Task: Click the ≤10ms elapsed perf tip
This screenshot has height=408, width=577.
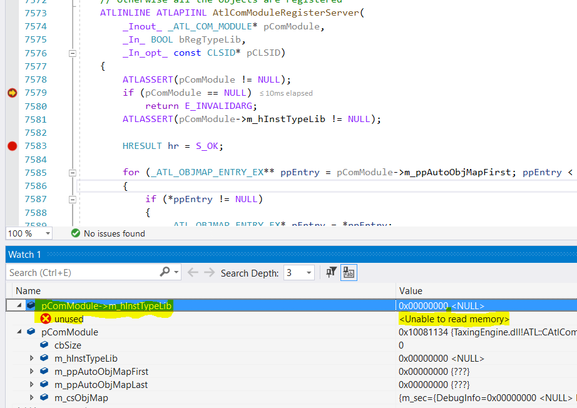Action: pyautogui.click(x=286, y=93)
